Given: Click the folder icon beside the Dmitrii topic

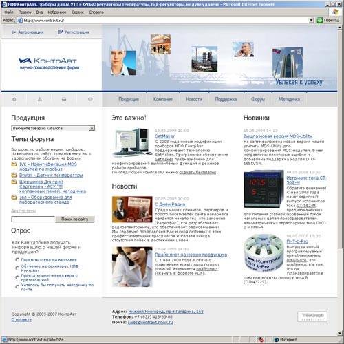Looking at the screenshot, I should coord(14,175).
